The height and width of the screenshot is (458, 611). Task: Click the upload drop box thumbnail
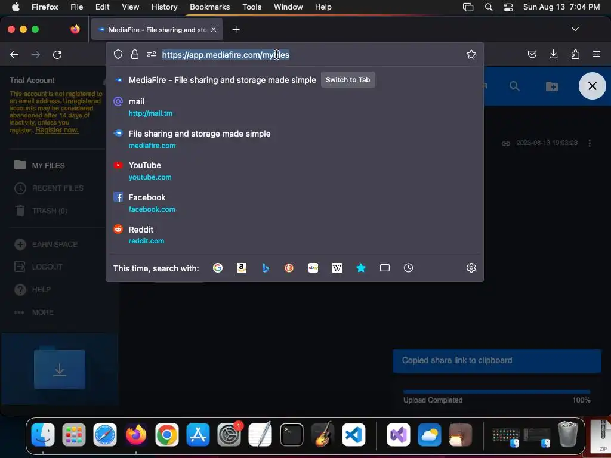[x=60, y=369]
